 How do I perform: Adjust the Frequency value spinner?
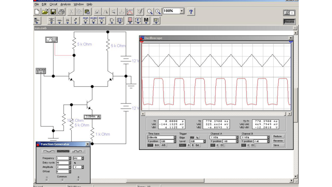70,158
